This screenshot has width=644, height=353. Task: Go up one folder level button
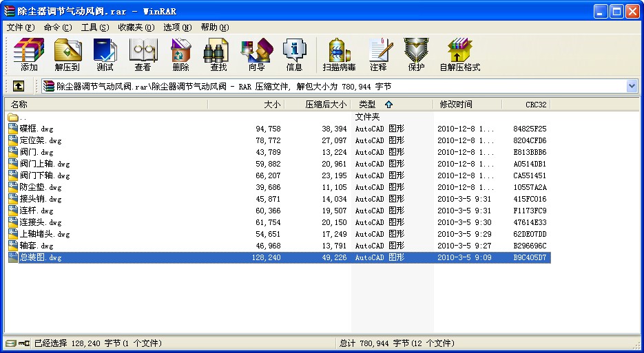19,86
